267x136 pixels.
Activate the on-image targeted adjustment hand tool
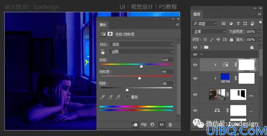pyautogui.click(x=103, y=52)
